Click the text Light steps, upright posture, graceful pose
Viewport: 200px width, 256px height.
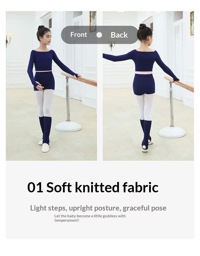point(98,208)
